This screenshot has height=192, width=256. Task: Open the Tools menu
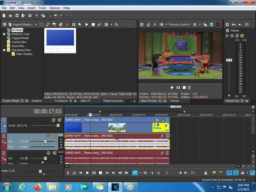42,8
